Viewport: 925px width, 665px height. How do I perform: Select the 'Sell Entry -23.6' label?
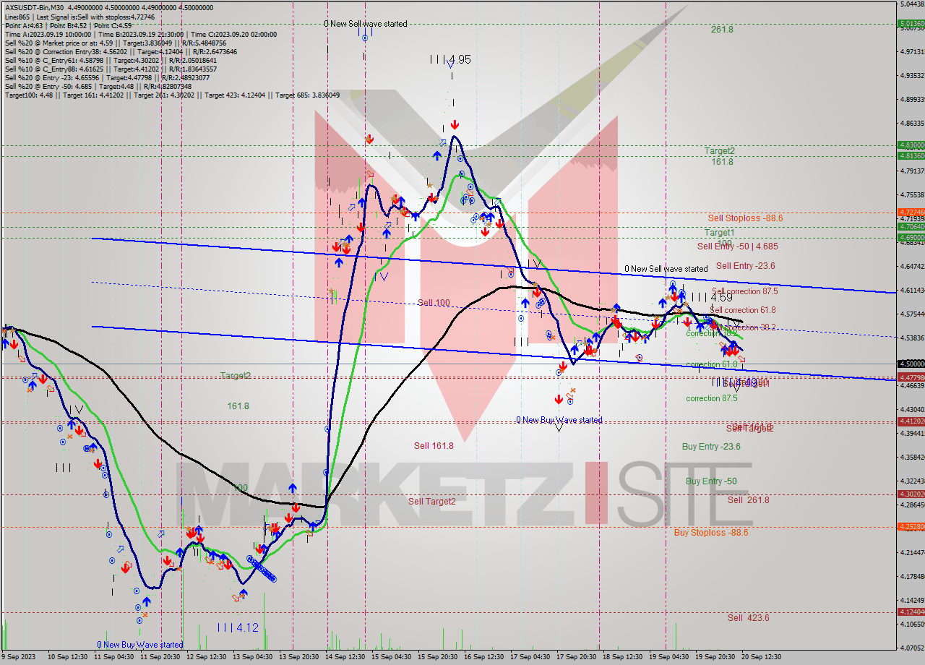(x=746, y=266)
